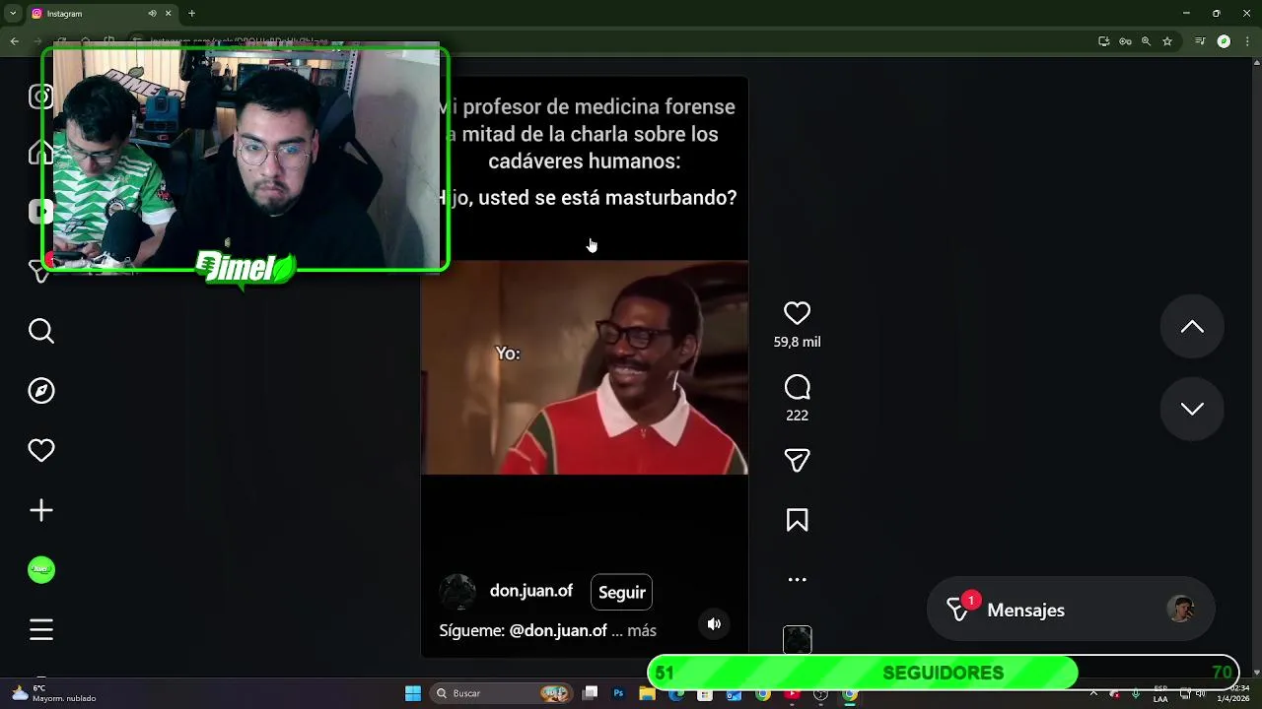Open media controls icon in Chrome toolbar
1262x709 pixels.
[1200, 41]
